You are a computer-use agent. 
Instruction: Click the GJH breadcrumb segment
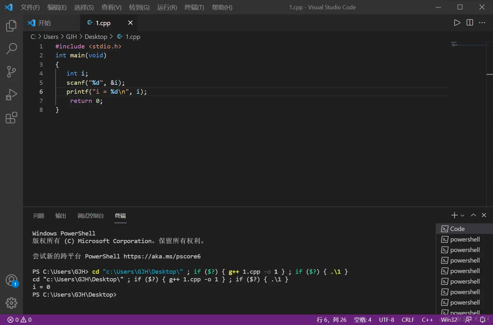tap(71, 37)
